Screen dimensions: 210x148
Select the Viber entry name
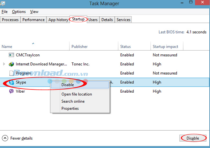coord(20,91)
